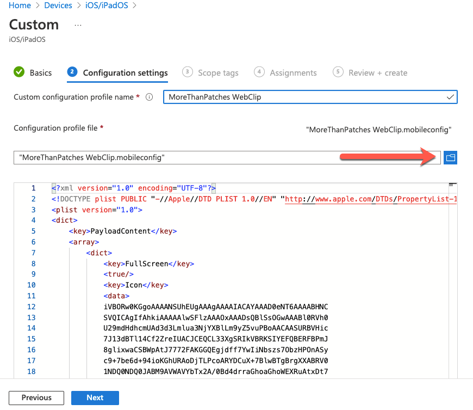Click the step 2 Configuration settings circle
The image size is (473, 410).
click(x=72, y=72)
